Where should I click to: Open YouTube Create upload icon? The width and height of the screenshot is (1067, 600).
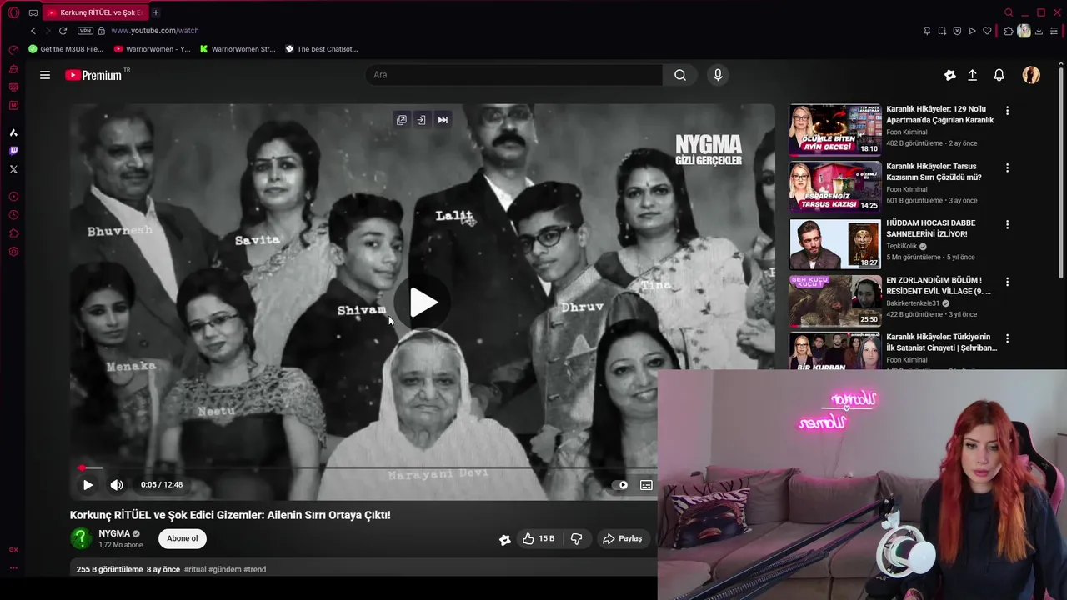(972, 75)
